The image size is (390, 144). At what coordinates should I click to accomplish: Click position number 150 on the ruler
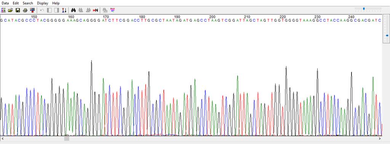point(34,17)
